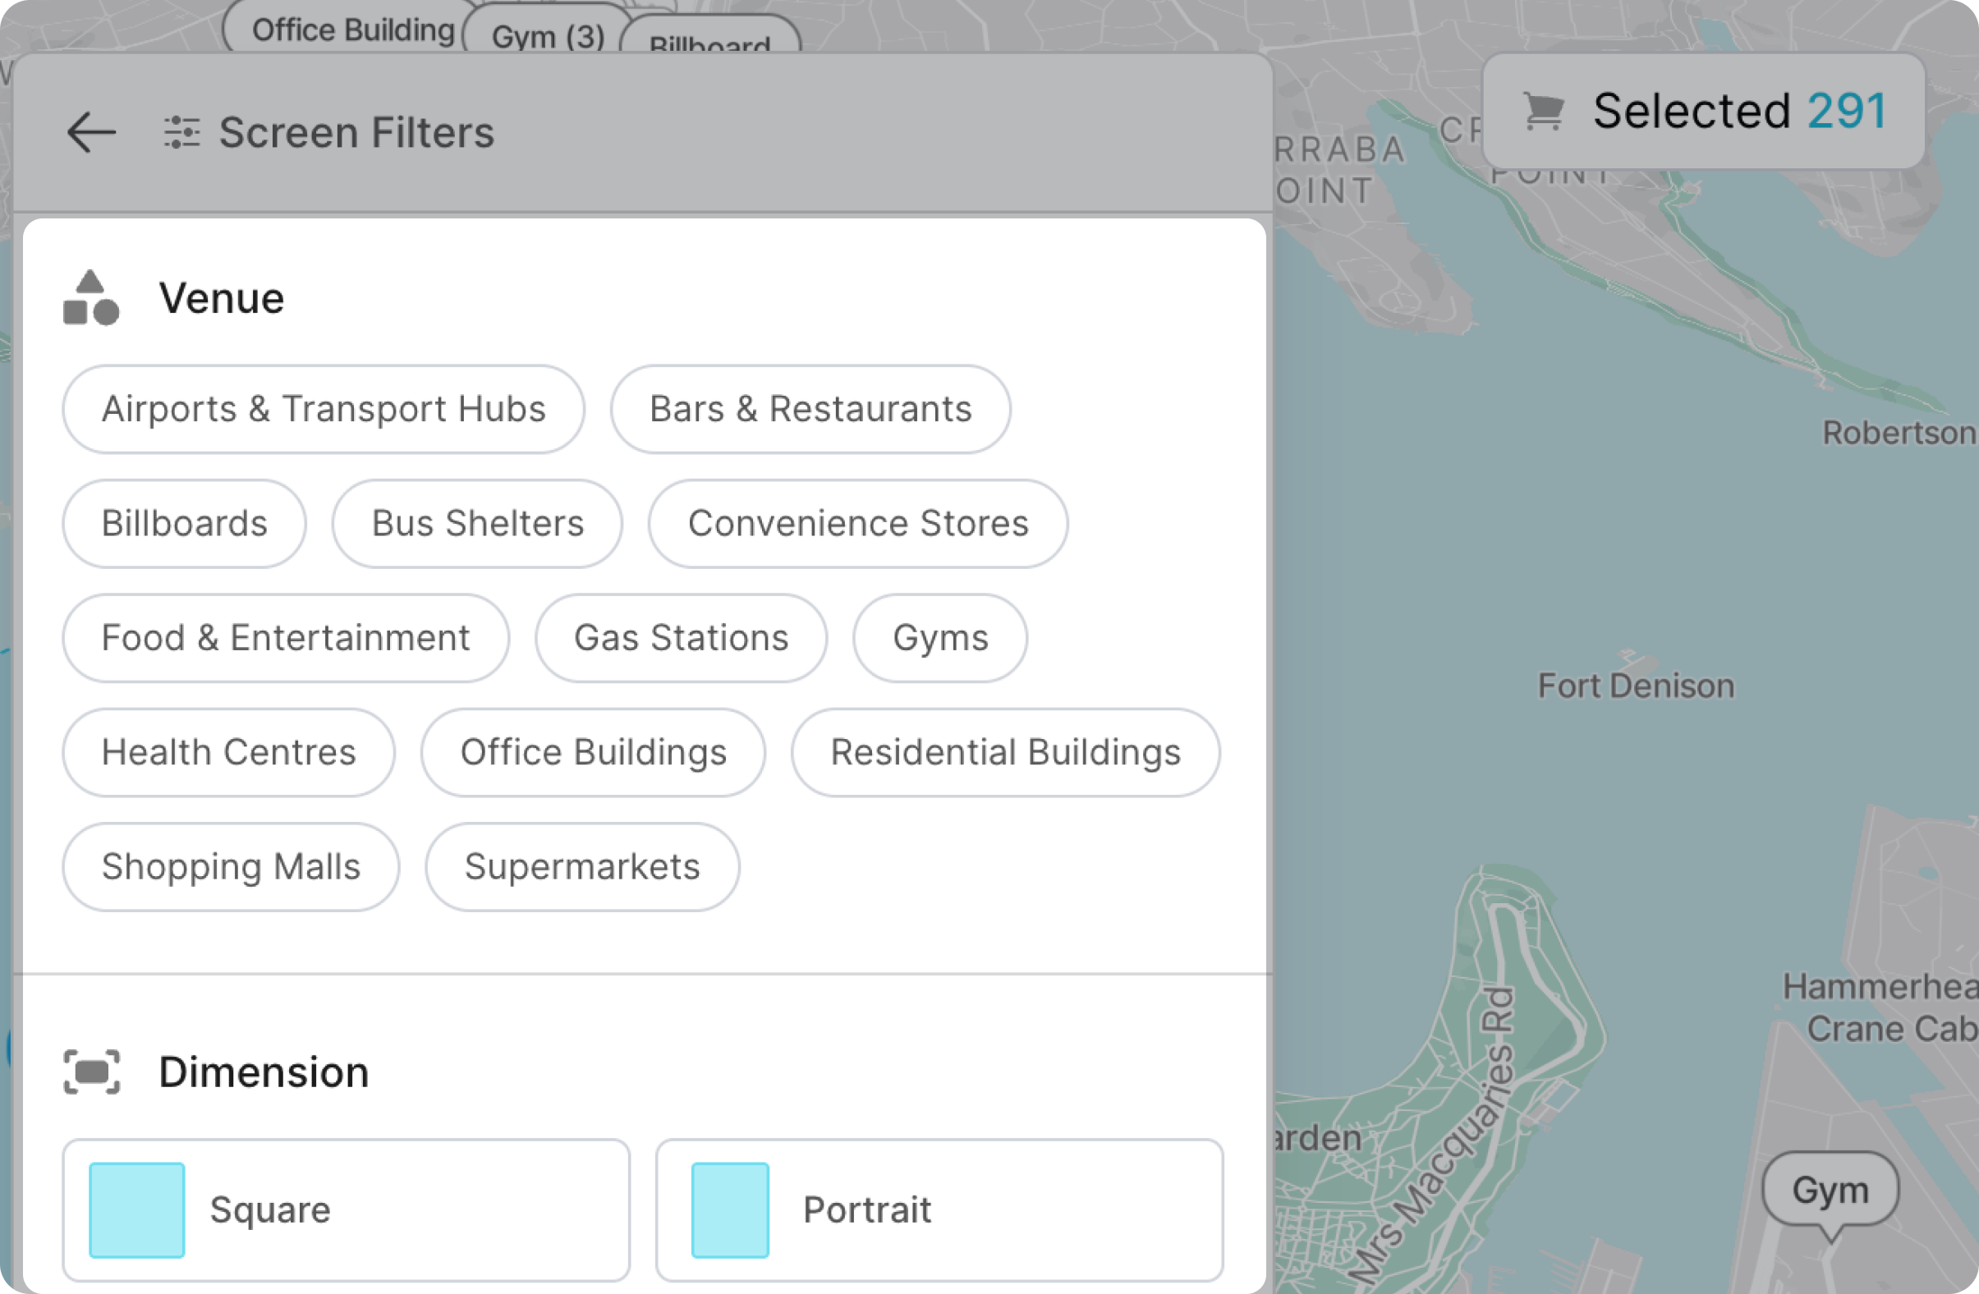Select the Square dimension option
This screenshot has width=1979, height=1294.
(347, 1211)
